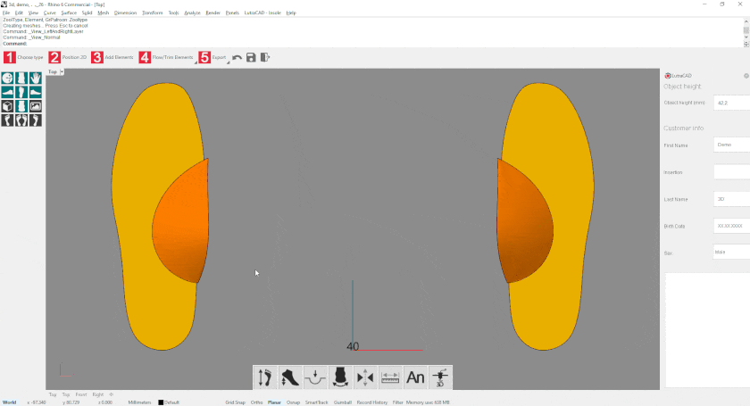Click the floppy disk save icon

click(x=251, y=57)
